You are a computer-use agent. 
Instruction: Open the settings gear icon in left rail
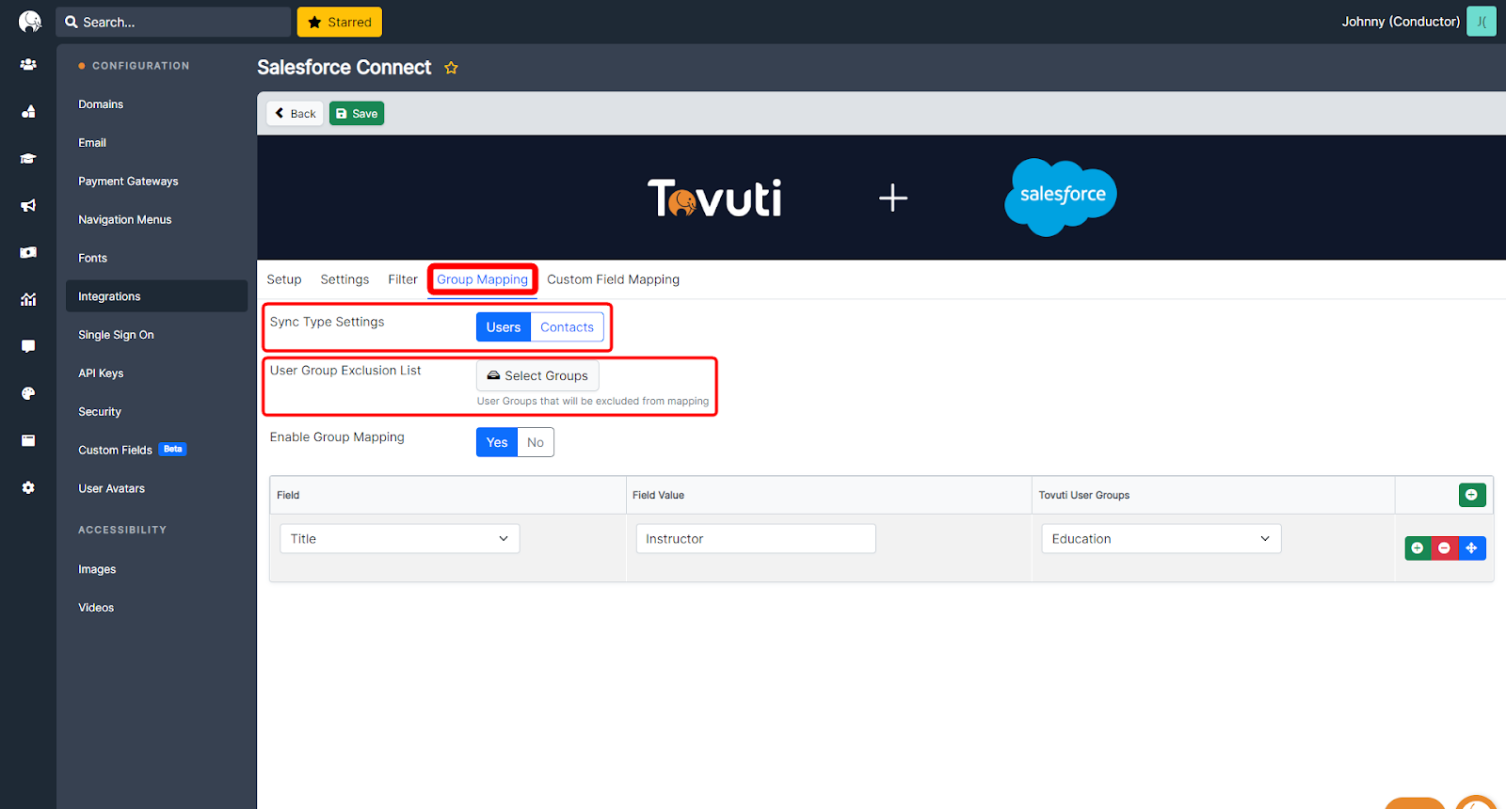coord(28,487)
